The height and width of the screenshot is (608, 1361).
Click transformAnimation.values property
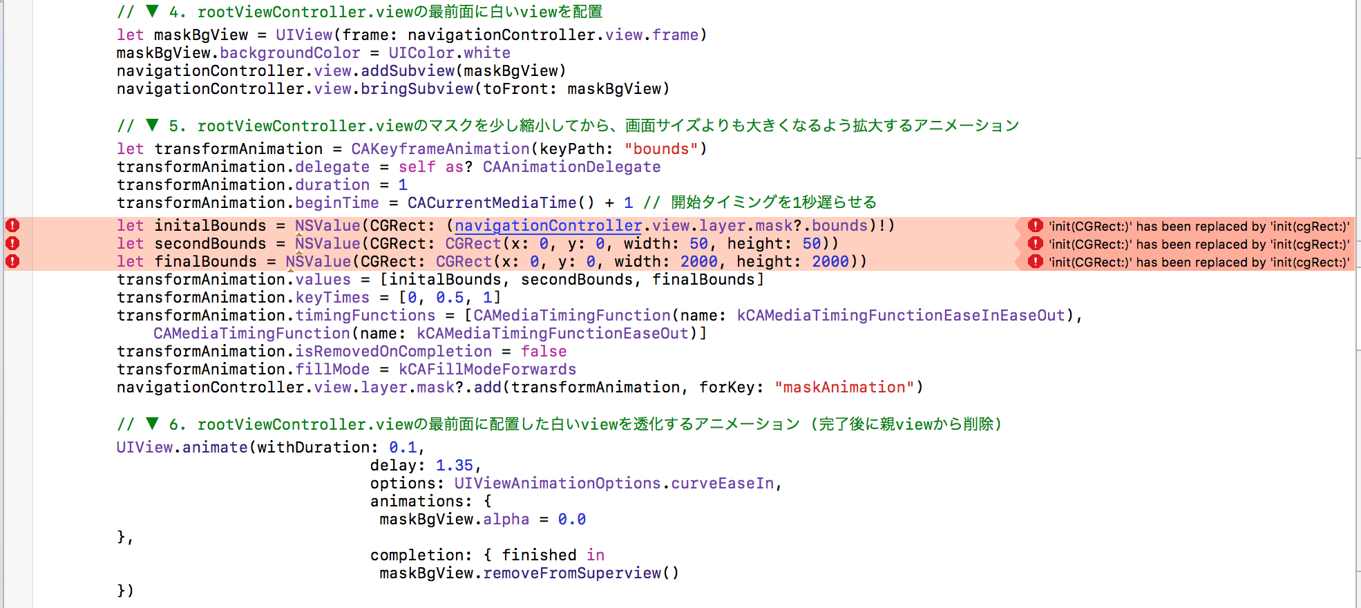point(323,280)
